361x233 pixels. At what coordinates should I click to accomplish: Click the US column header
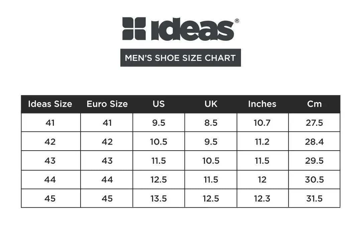(158, 104)
